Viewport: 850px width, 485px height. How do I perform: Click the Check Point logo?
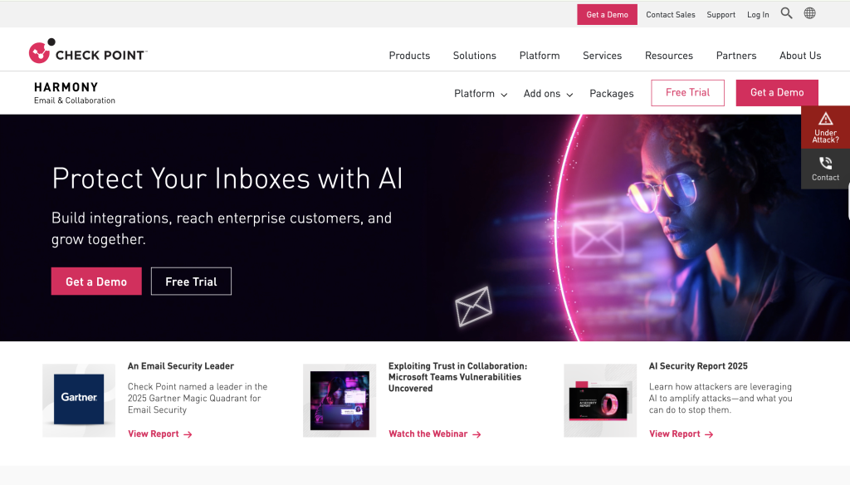pyautogui.click(x=88, y=51)
